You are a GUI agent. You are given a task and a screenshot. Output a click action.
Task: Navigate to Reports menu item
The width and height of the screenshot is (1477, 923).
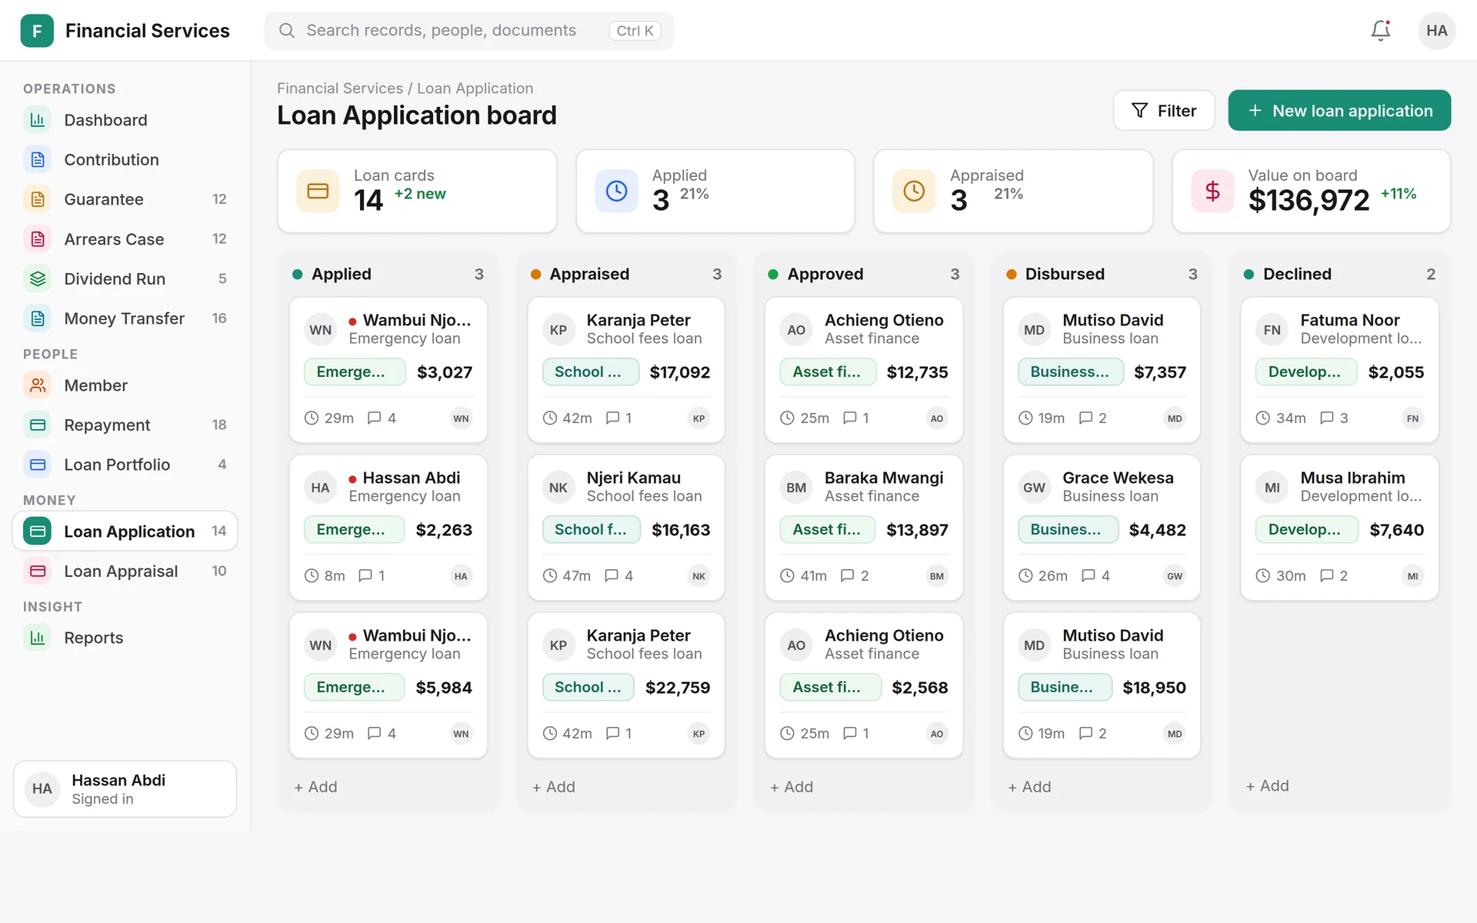point(125,638)
